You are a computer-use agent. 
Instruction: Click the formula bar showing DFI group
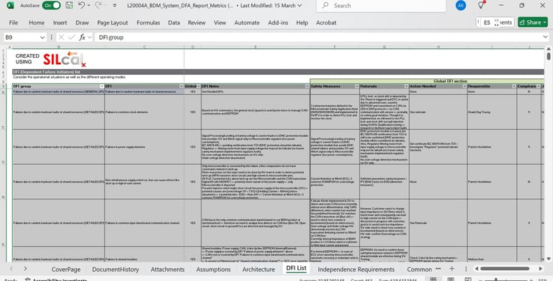(318, 37)
